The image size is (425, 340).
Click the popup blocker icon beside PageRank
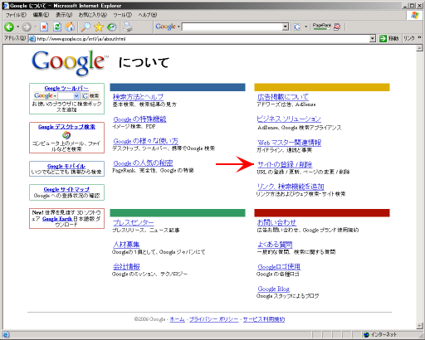337,27
